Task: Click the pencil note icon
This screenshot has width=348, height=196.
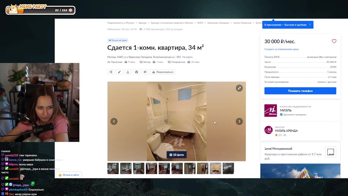Action: click(x=119, y=72)
